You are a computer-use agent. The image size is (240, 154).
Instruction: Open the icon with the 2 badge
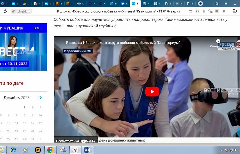tap(210, 11)
